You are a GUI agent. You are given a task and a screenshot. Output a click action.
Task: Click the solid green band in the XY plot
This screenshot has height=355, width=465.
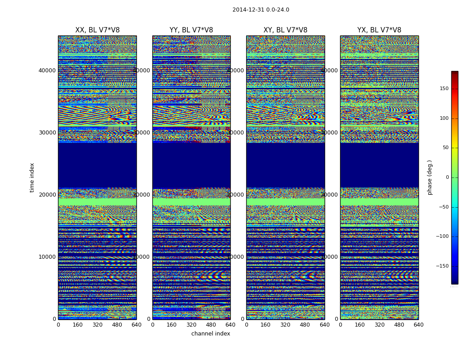point(285,202)
